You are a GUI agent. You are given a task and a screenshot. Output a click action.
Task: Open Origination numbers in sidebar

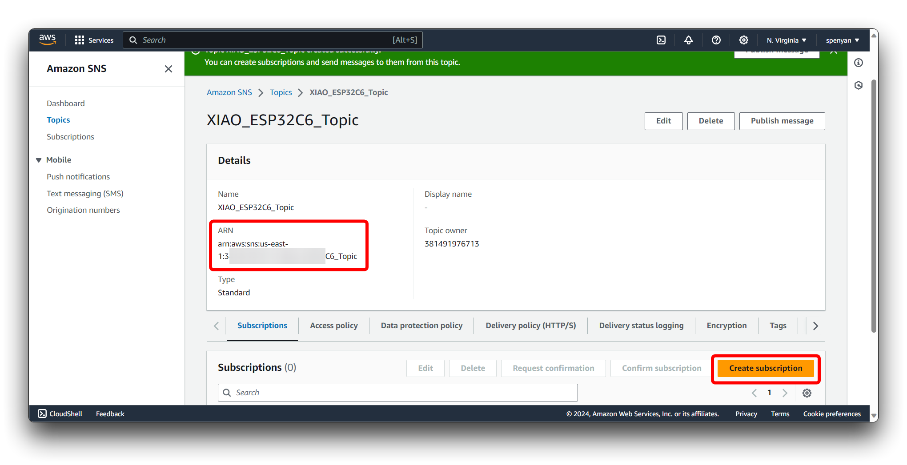click(84, 210)
